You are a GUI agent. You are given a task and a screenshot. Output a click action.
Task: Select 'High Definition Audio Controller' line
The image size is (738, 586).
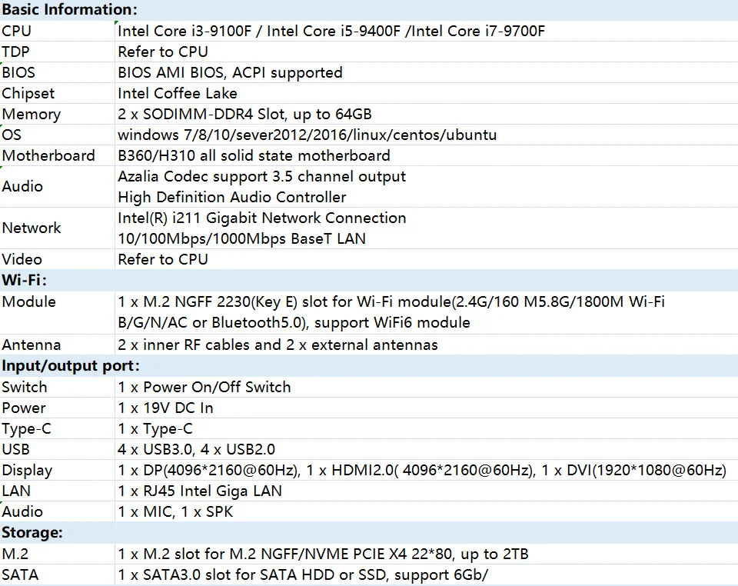tap(232, 197)
